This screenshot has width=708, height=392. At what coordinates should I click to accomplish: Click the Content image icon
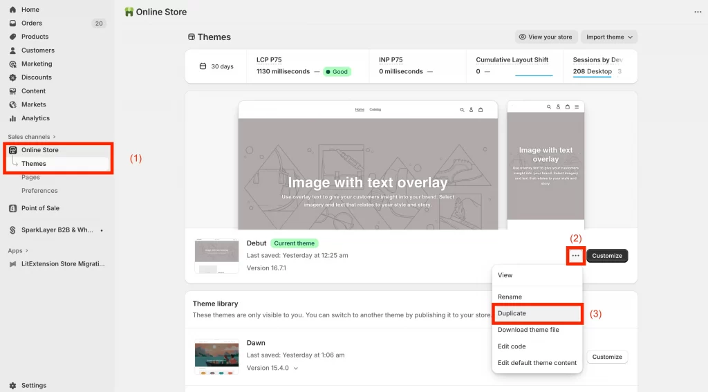(12, 91)
